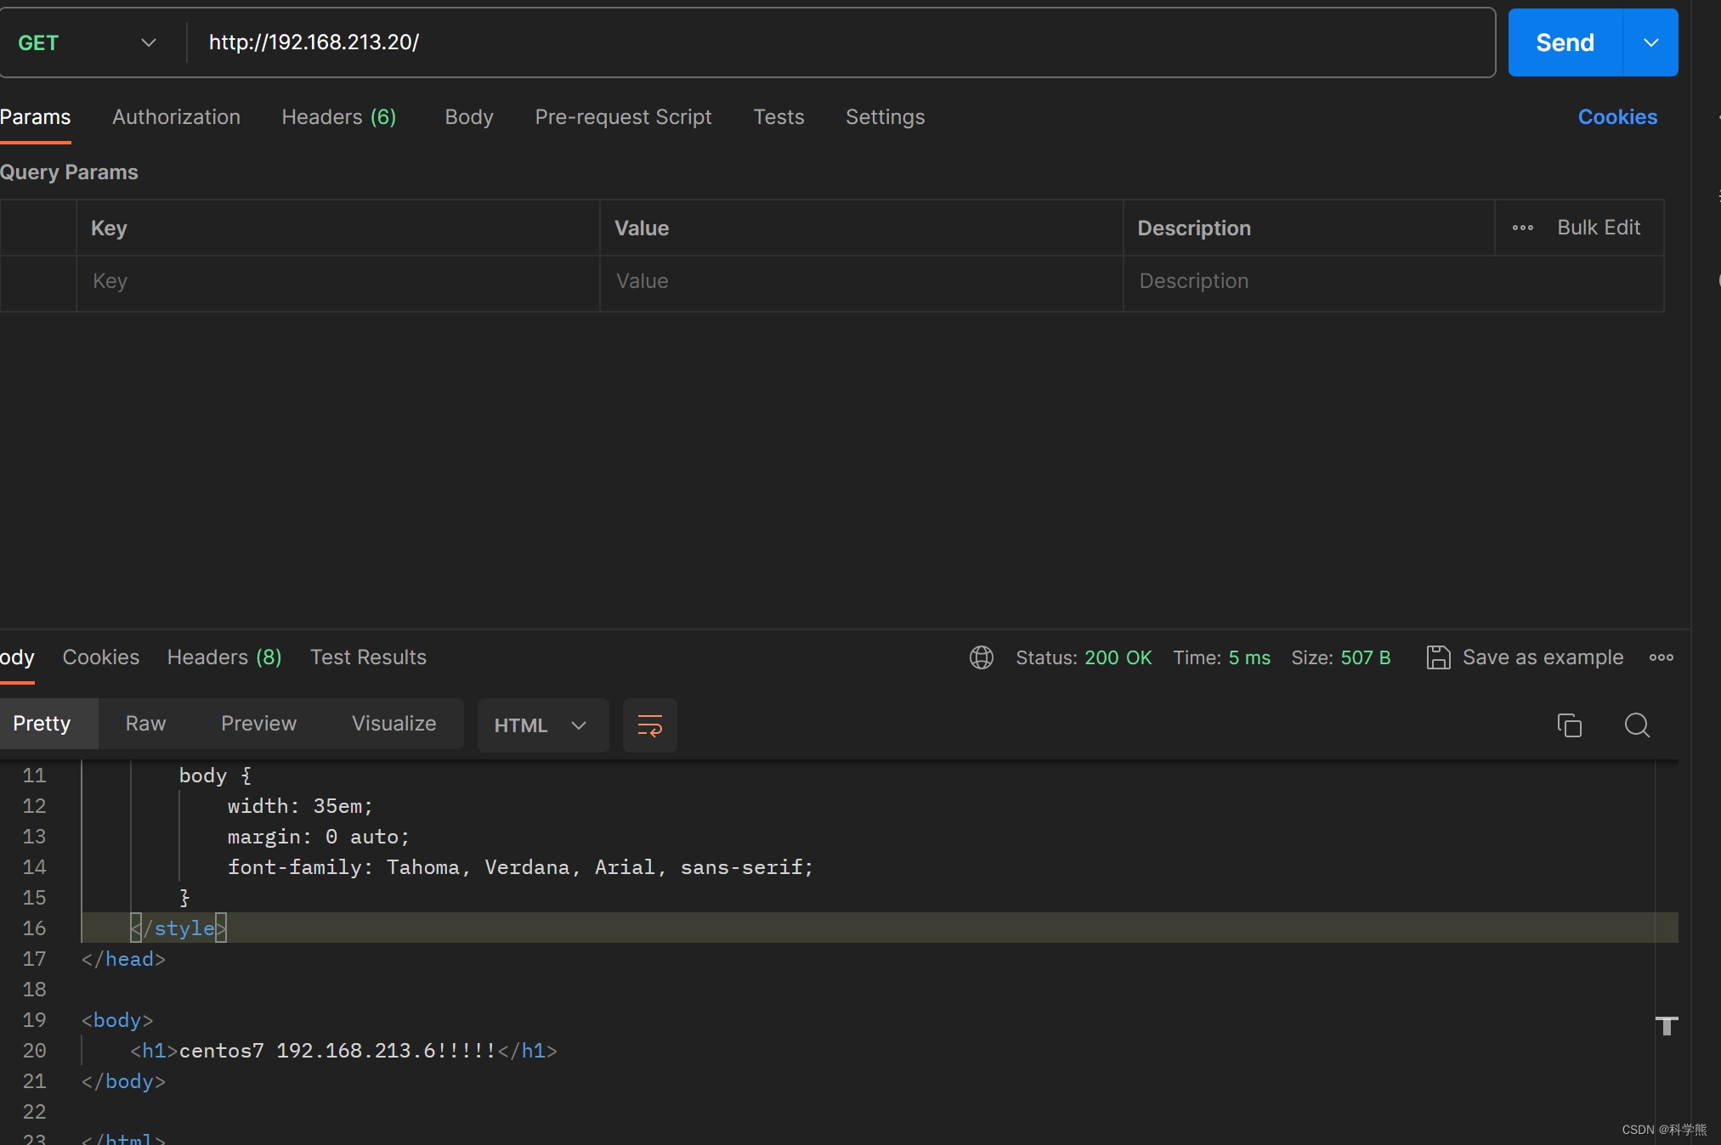This screenshot has width=1721, height=1145.
Task: Click the search icon in response panel
Action: click(1637, 725)
